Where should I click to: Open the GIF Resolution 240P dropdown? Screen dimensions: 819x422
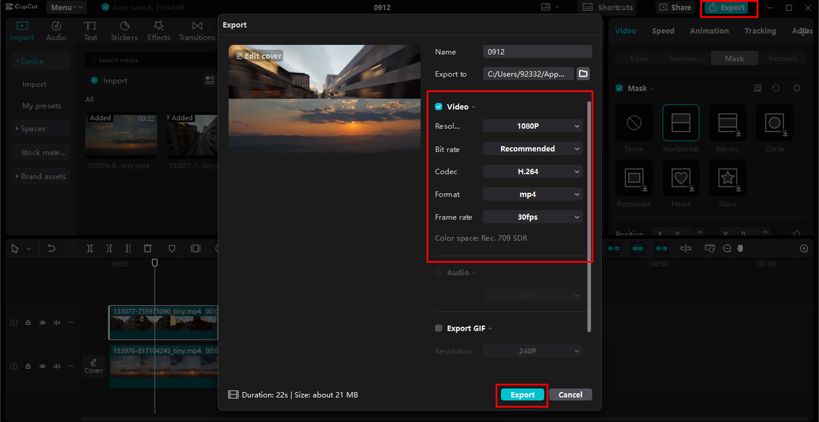532,351
